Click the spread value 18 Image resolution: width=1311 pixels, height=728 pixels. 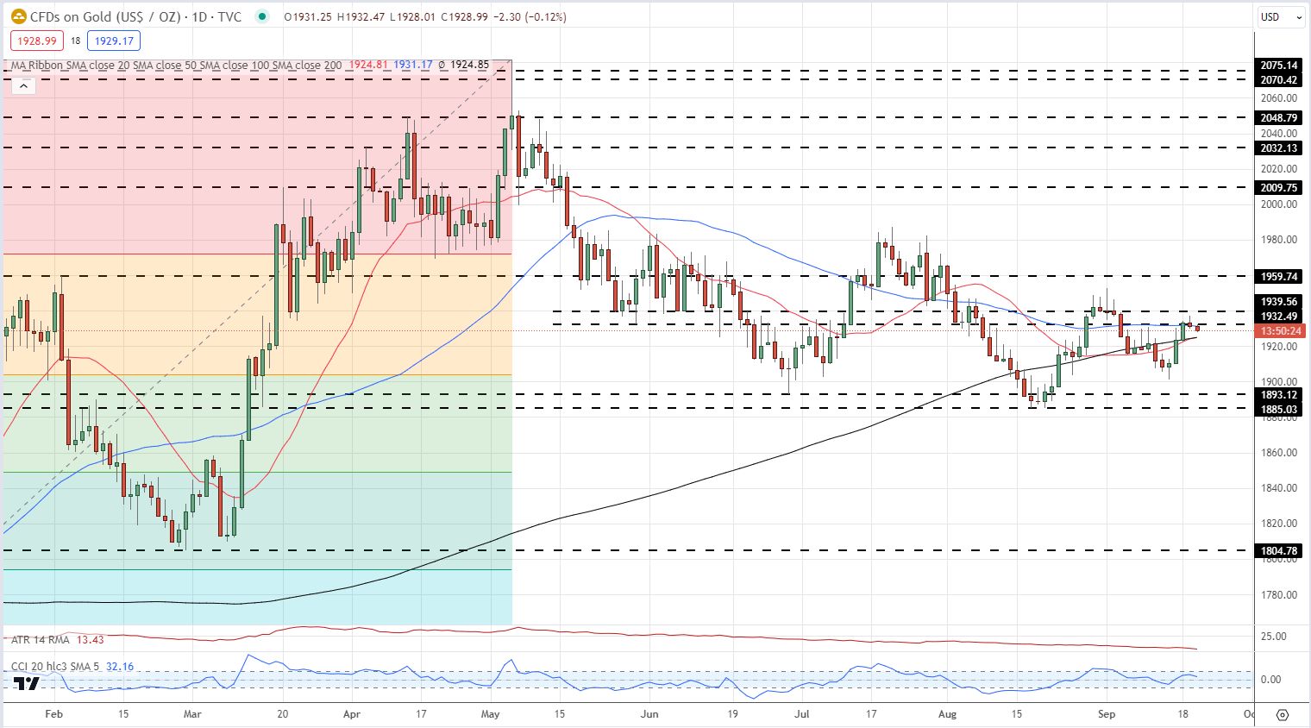click(76, 41)
